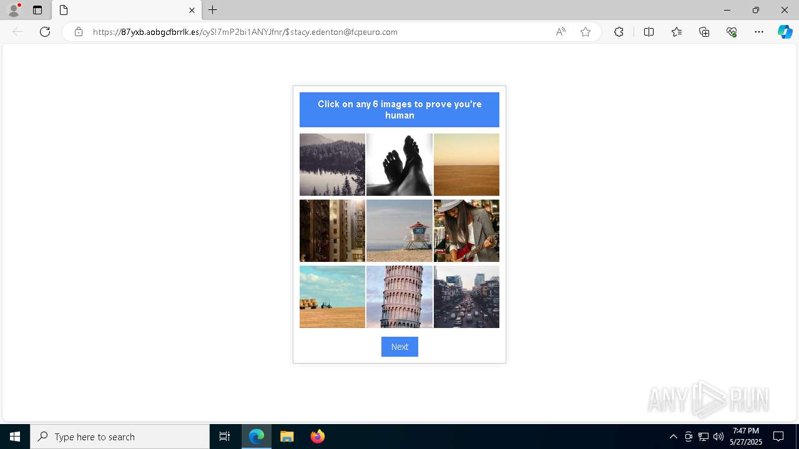Open the Favorites list icon

pos(677,32)
